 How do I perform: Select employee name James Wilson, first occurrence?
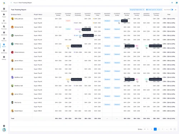19,61
